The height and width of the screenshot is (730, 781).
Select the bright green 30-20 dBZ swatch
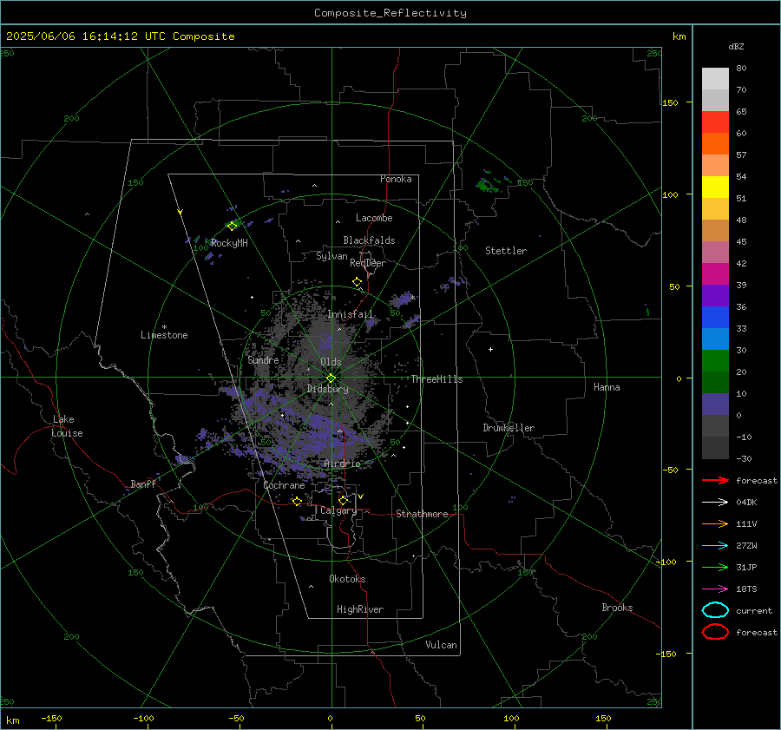pos(715,361)
